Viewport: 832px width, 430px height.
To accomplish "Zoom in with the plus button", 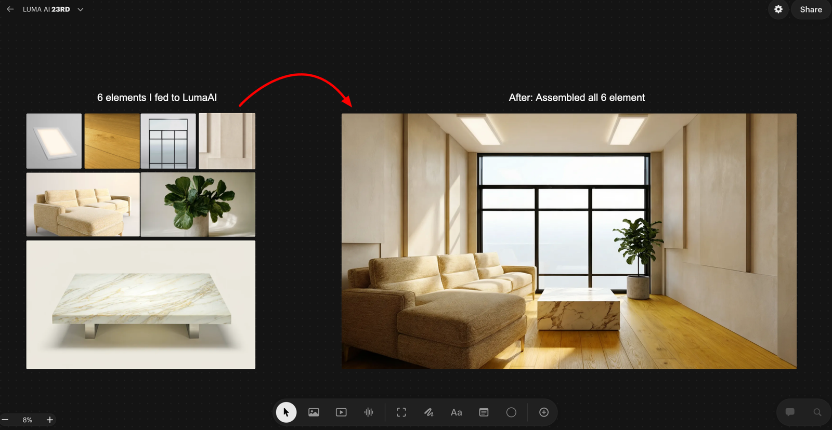I will tap(50, 420).
